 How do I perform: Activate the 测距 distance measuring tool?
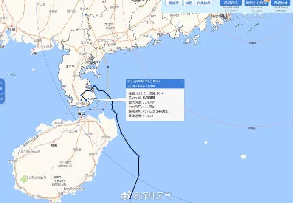point(189,3)
